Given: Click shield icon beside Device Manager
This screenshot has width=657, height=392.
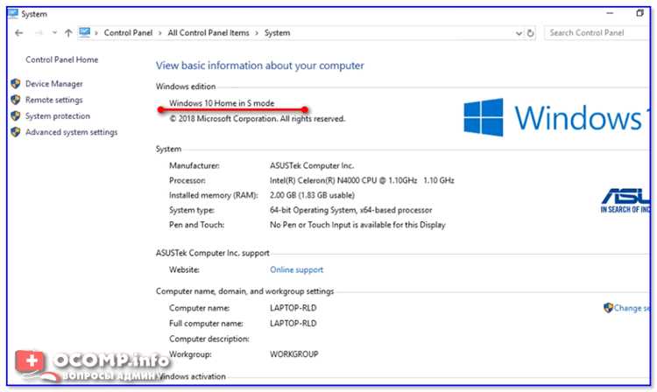Looking at the screenshot, I should pos(16,84).
